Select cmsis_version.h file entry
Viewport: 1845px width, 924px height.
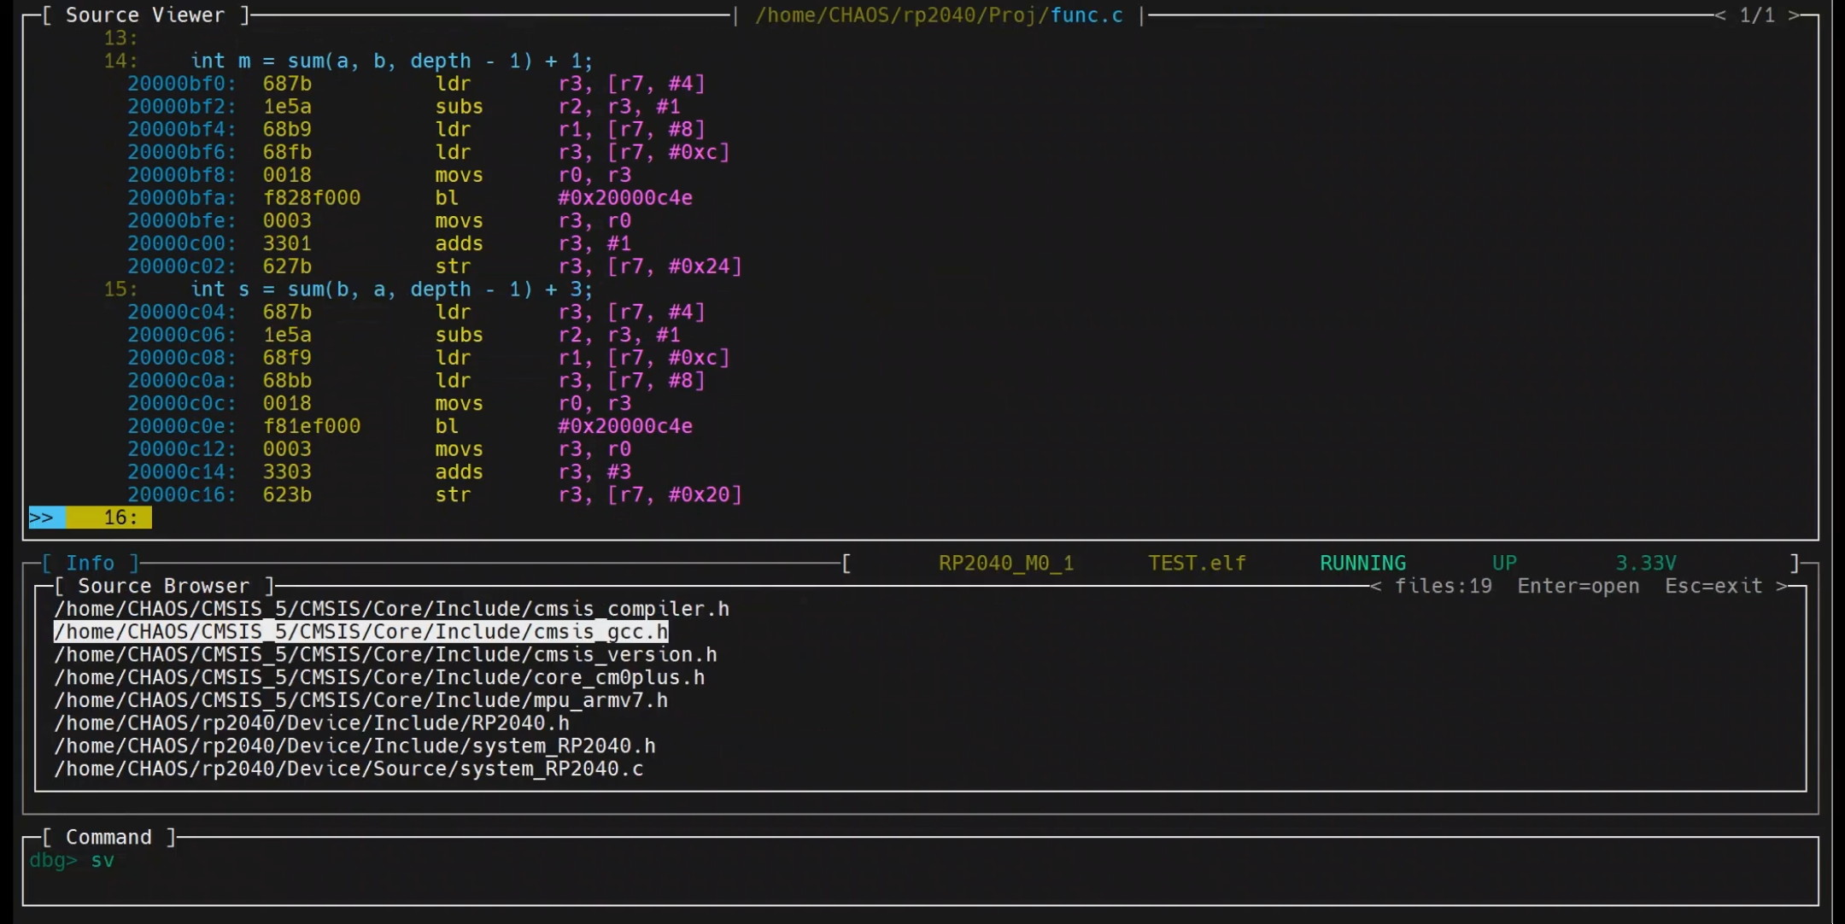pos(385,655)
